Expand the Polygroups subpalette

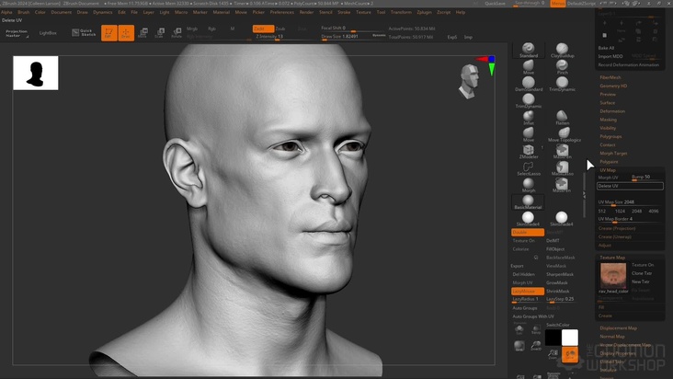coord(610,136)
